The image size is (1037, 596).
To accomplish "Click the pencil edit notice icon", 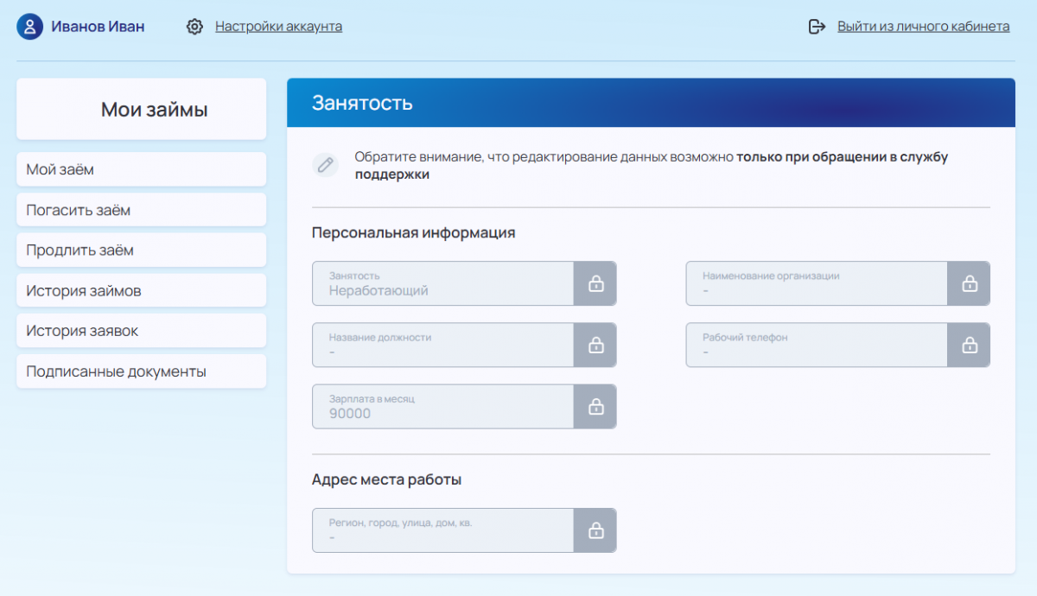I will pos(325,164).
